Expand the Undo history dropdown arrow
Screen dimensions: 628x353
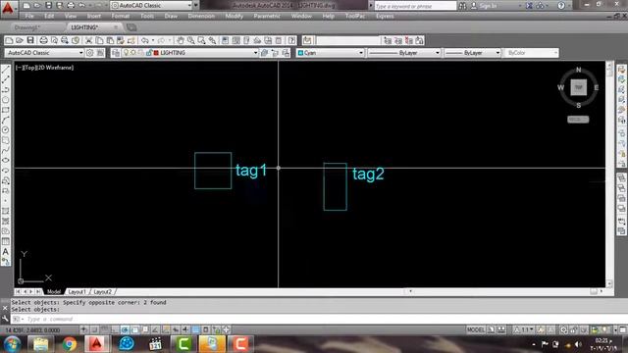point(153,40)
